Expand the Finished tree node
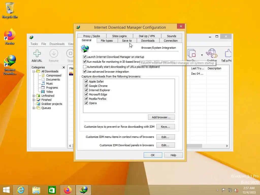Screen dimensions: 260x195 point(34,100)
